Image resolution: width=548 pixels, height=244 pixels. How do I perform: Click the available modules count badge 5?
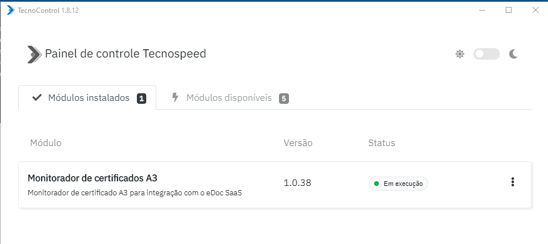click(284, 99)
